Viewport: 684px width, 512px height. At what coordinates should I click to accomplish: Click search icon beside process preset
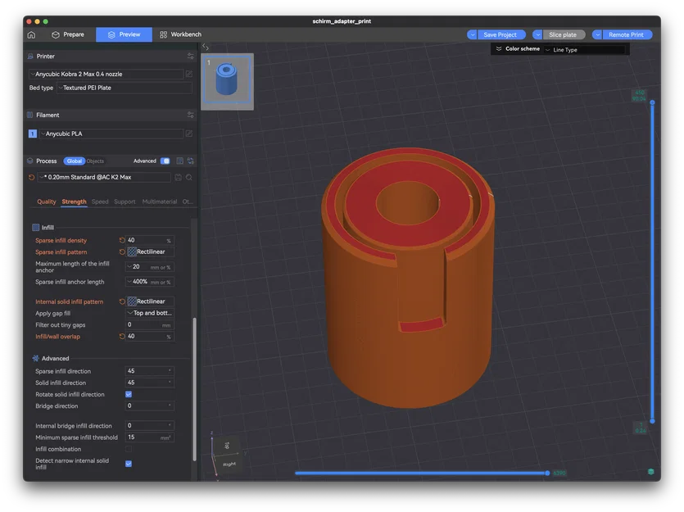click(189, 177)
